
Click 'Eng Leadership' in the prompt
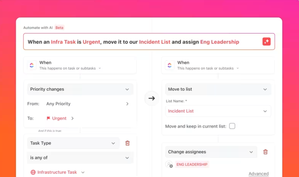tap(219, 42)
